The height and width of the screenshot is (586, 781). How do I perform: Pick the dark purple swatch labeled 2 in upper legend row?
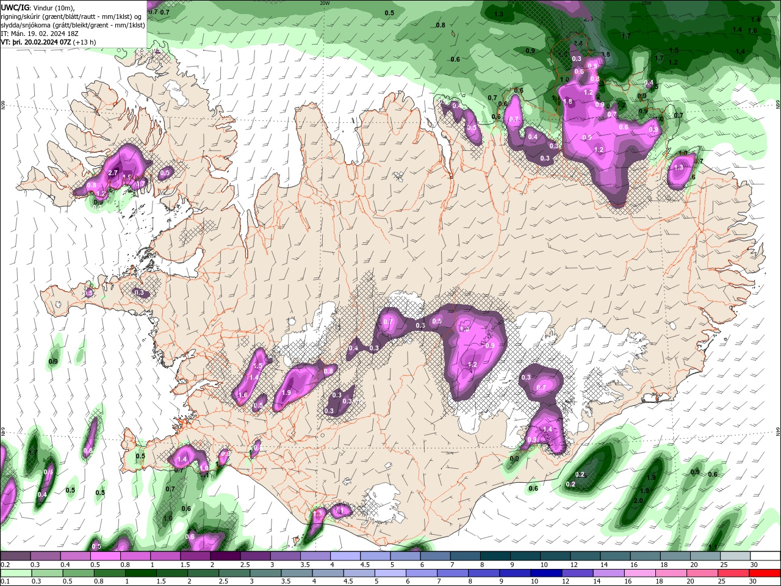[225, 556]
